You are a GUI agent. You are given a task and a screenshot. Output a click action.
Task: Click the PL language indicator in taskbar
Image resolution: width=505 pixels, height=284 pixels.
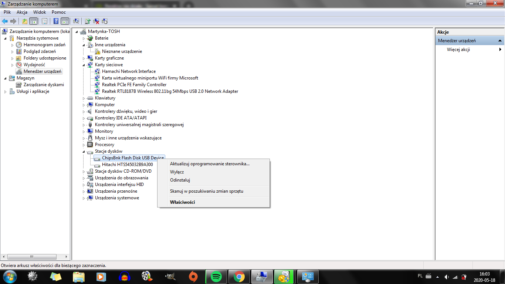(x=420, y=276)
